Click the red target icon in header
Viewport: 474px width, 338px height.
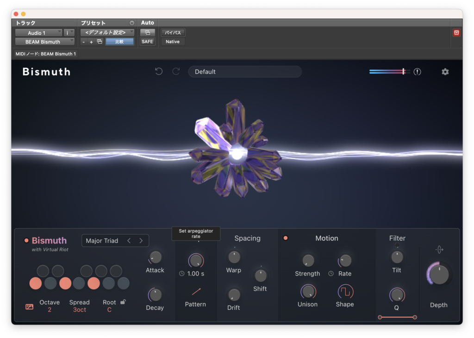[456, 33]
